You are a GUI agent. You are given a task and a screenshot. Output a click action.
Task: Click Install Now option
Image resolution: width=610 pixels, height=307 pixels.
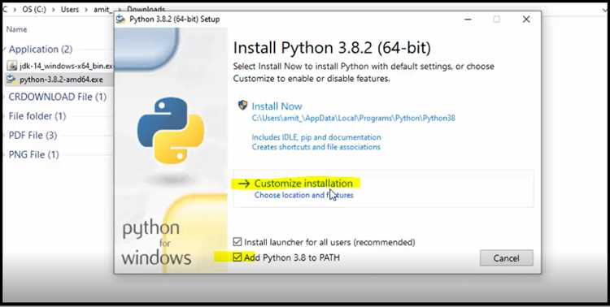277,106
